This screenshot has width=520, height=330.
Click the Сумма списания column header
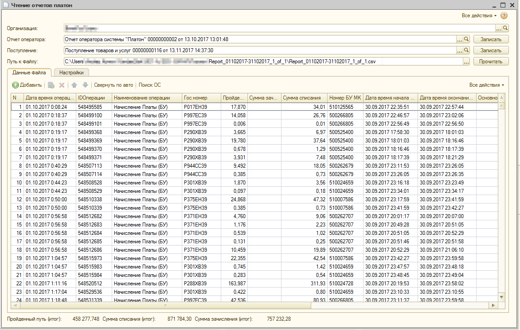304,98
